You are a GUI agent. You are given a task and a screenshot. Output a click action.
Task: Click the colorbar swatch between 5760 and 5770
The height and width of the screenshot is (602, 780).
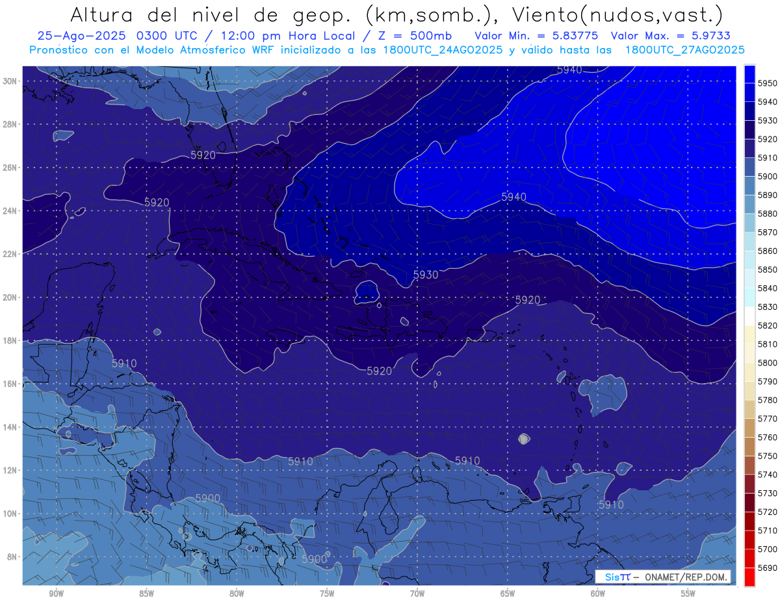point(749,428)
